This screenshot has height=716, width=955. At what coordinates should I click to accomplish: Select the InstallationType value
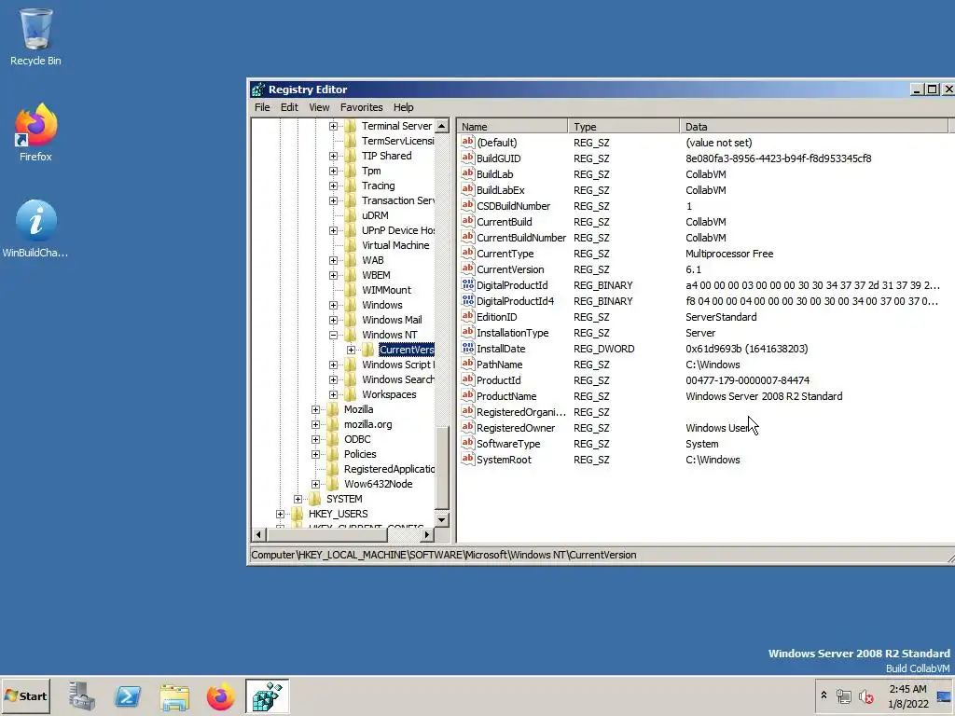click(512, 333)
